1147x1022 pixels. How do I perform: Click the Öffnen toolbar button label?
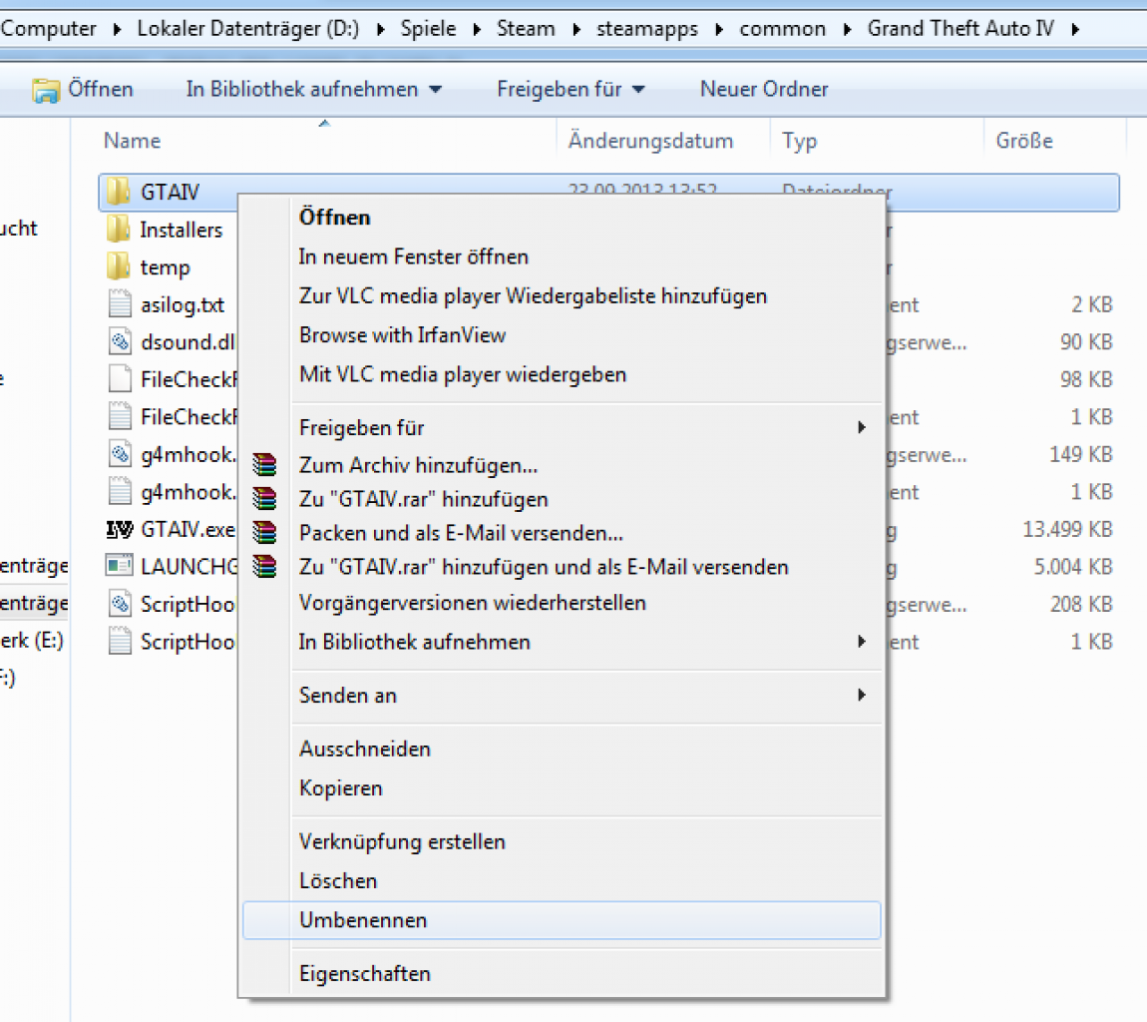click(101, 89)
